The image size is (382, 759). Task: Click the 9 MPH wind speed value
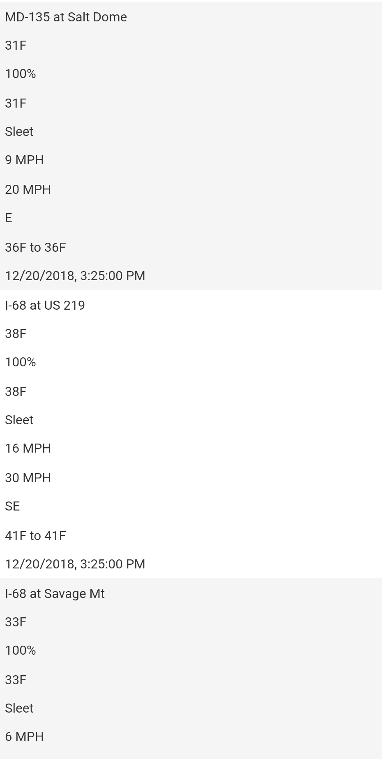[24, 160]
